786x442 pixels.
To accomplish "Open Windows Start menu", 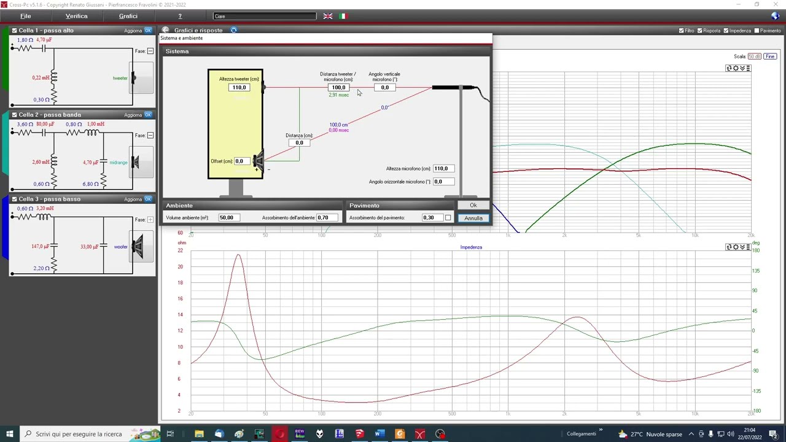I will 10,434.
